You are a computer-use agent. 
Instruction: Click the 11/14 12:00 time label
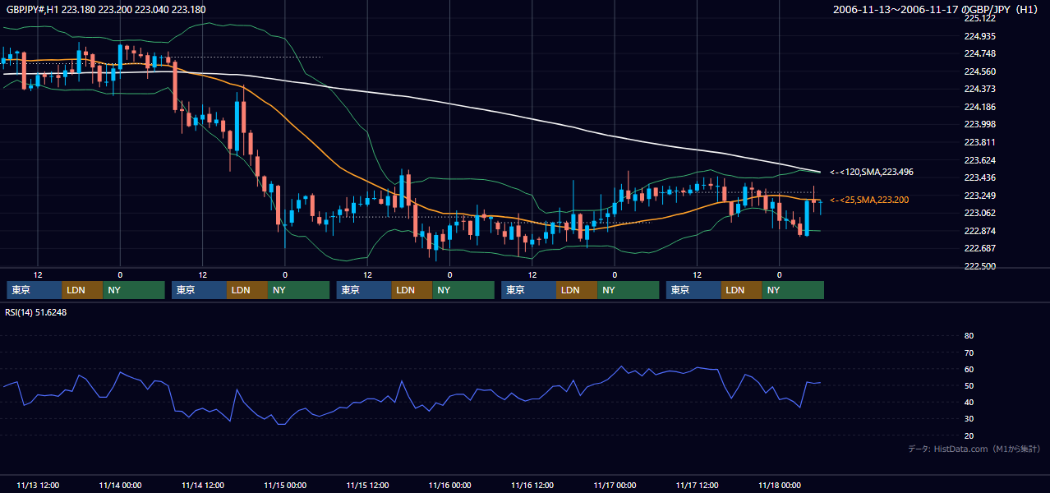(x=202, y=485)
